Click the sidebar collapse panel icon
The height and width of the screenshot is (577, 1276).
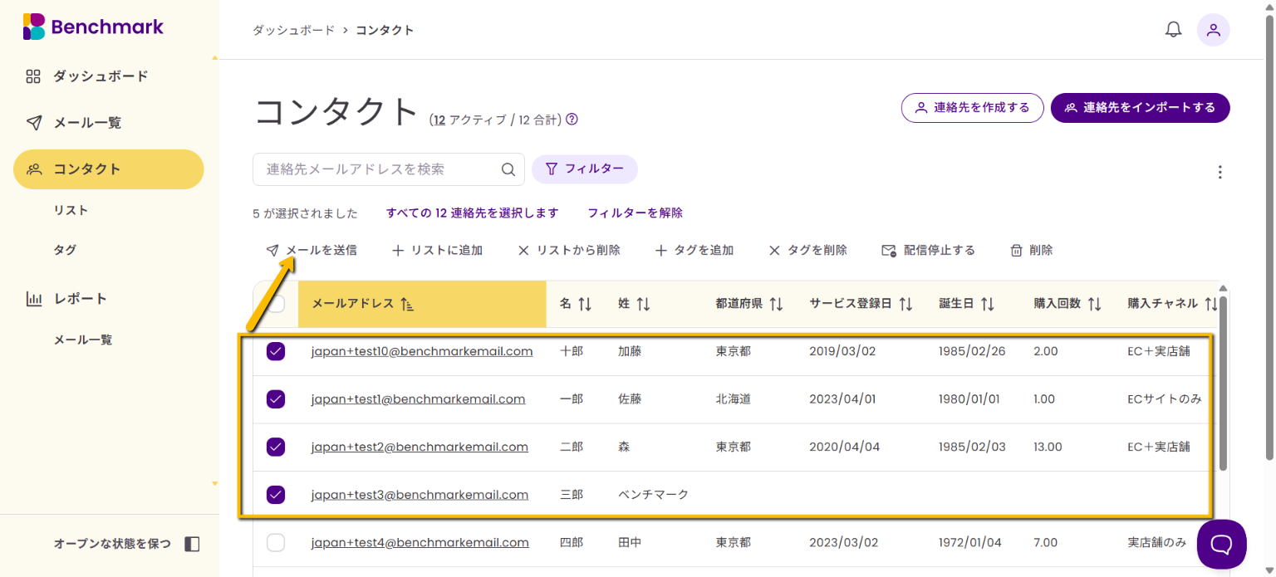click(x=192, y=544)
